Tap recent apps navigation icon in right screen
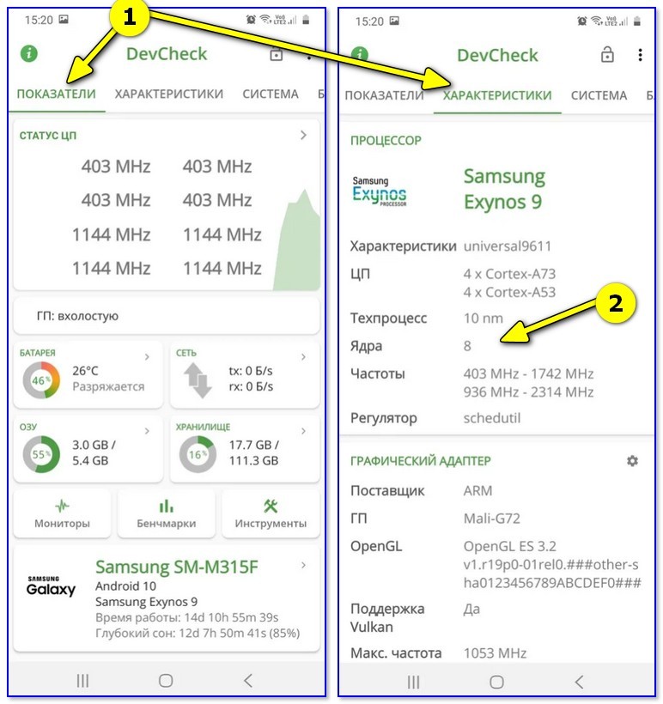This screenshot has height=704, width=663. [x=413, y=682]
